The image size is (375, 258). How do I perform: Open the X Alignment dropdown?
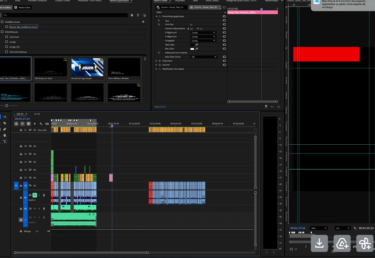pyautogui.click(x=203, y=32)
